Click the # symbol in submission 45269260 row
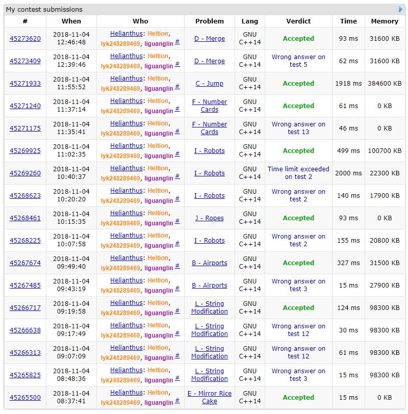 coord(177,177)
